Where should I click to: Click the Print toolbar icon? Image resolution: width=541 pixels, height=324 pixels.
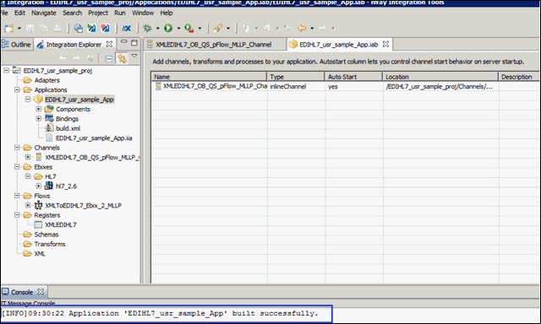point(57,28)
